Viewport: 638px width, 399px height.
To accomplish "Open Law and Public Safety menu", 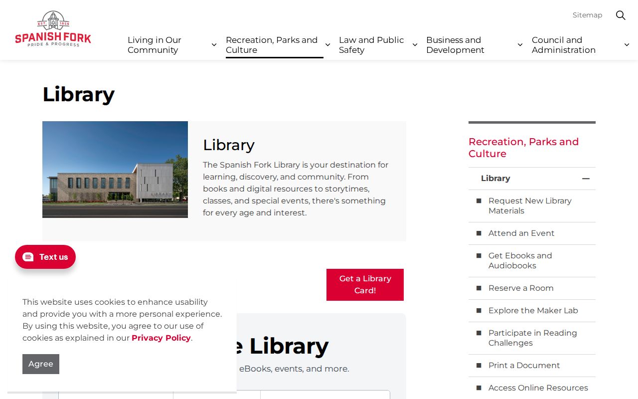I will [x=372, y=45].
